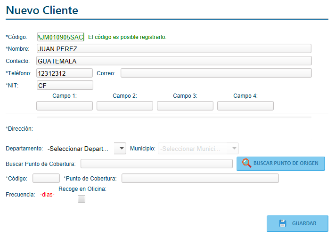Click the Punto de Cobertura text field
335x236 pixels.
tap(200, 178)
